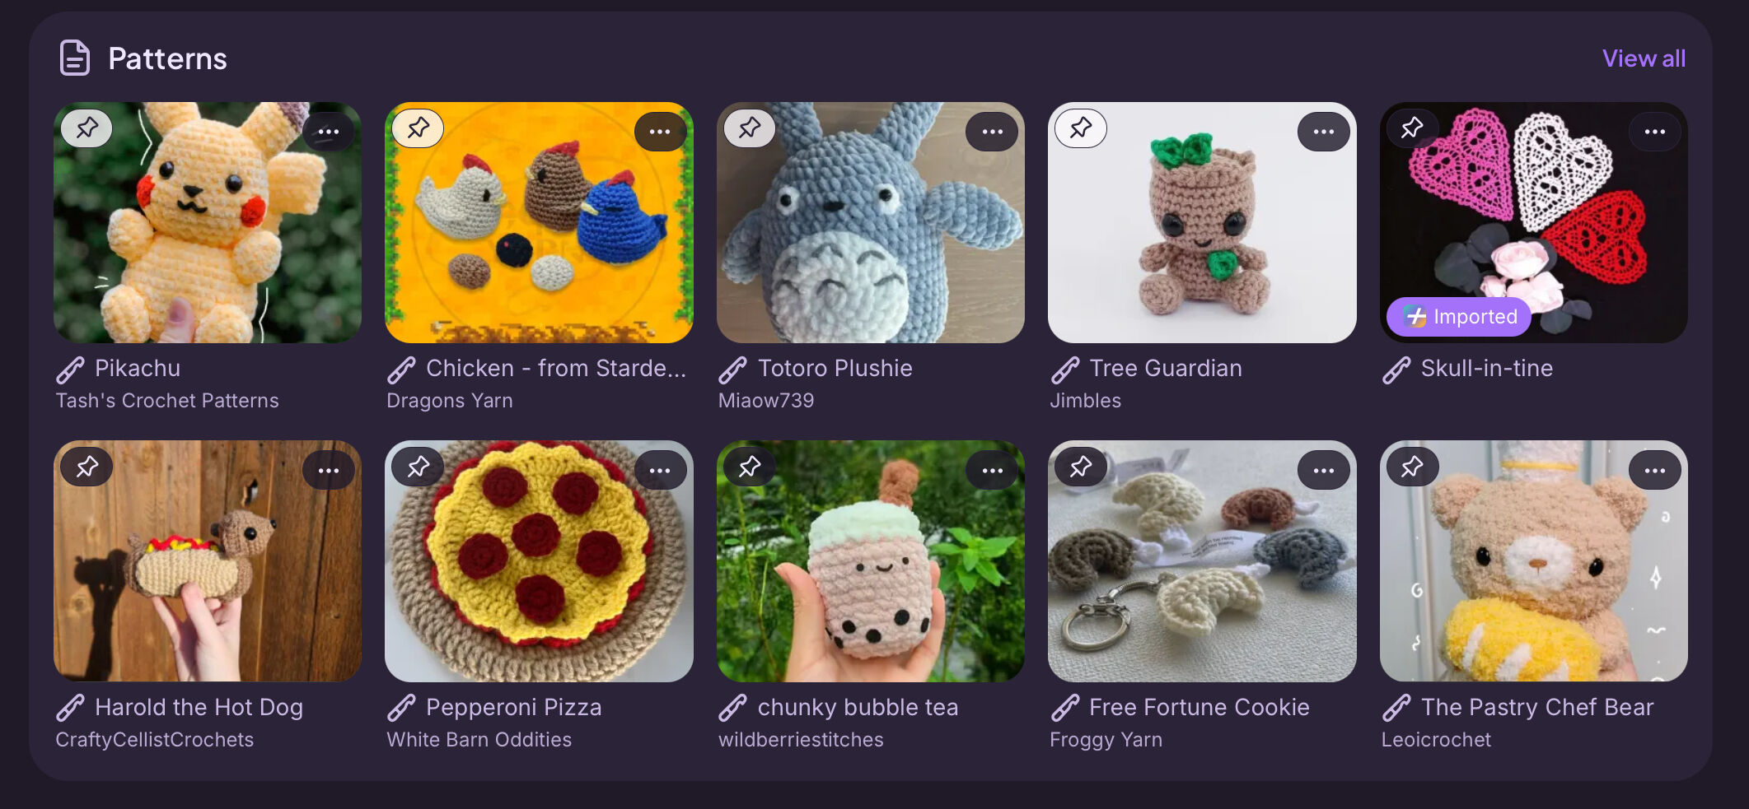1749x809 pixels.
Task: Pin the Pepperoni Pizza pattern
Action: pyautogui.click(x=419, y=467)
